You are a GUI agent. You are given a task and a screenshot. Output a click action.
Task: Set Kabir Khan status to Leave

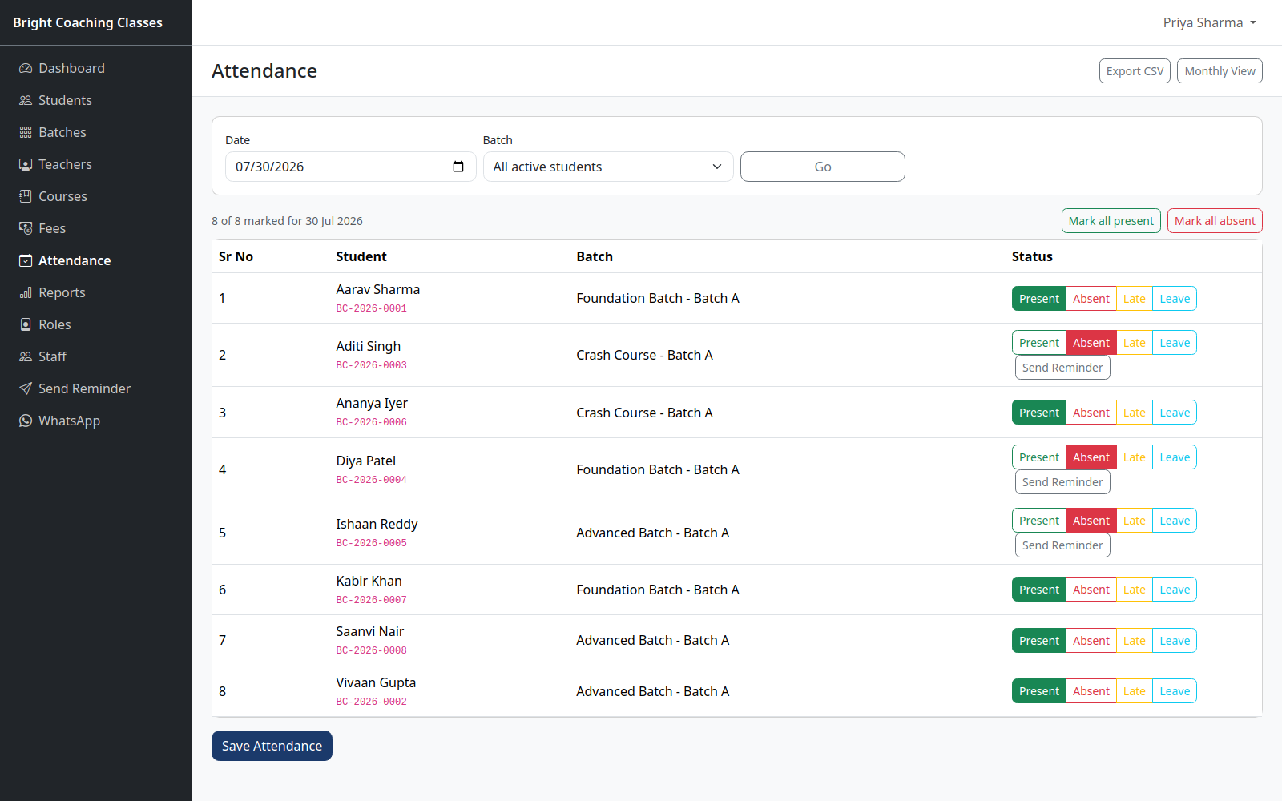tap(1175, 590)
